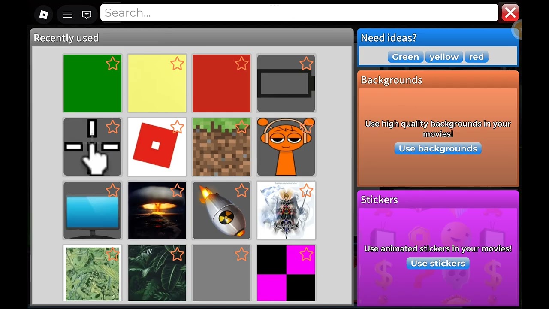
Task: Star the white anime artwork image
Action: click(x=306, y=191)
